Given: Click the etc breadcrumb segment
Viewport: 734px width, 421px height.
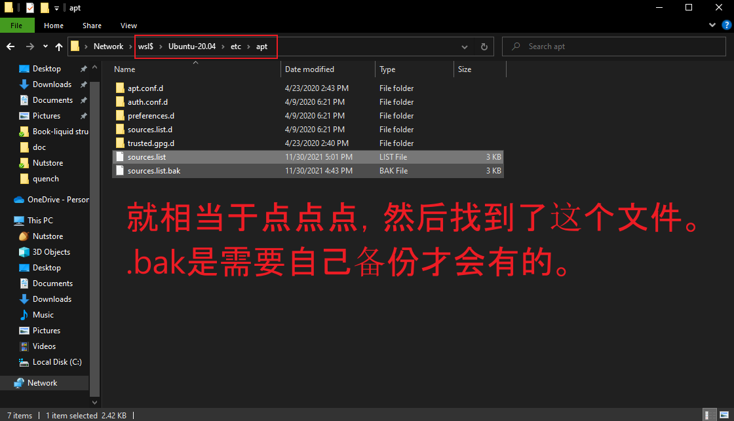Looking at the screenshot, I should pyautogui.click(x=236, y=46).
